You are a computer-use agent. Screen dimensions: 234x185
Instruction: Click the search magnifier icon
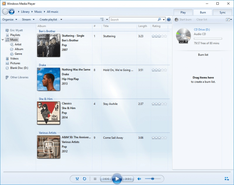159,19
